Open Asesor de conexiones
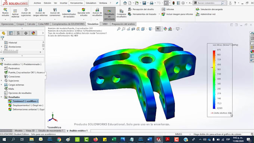 (55, 12)
